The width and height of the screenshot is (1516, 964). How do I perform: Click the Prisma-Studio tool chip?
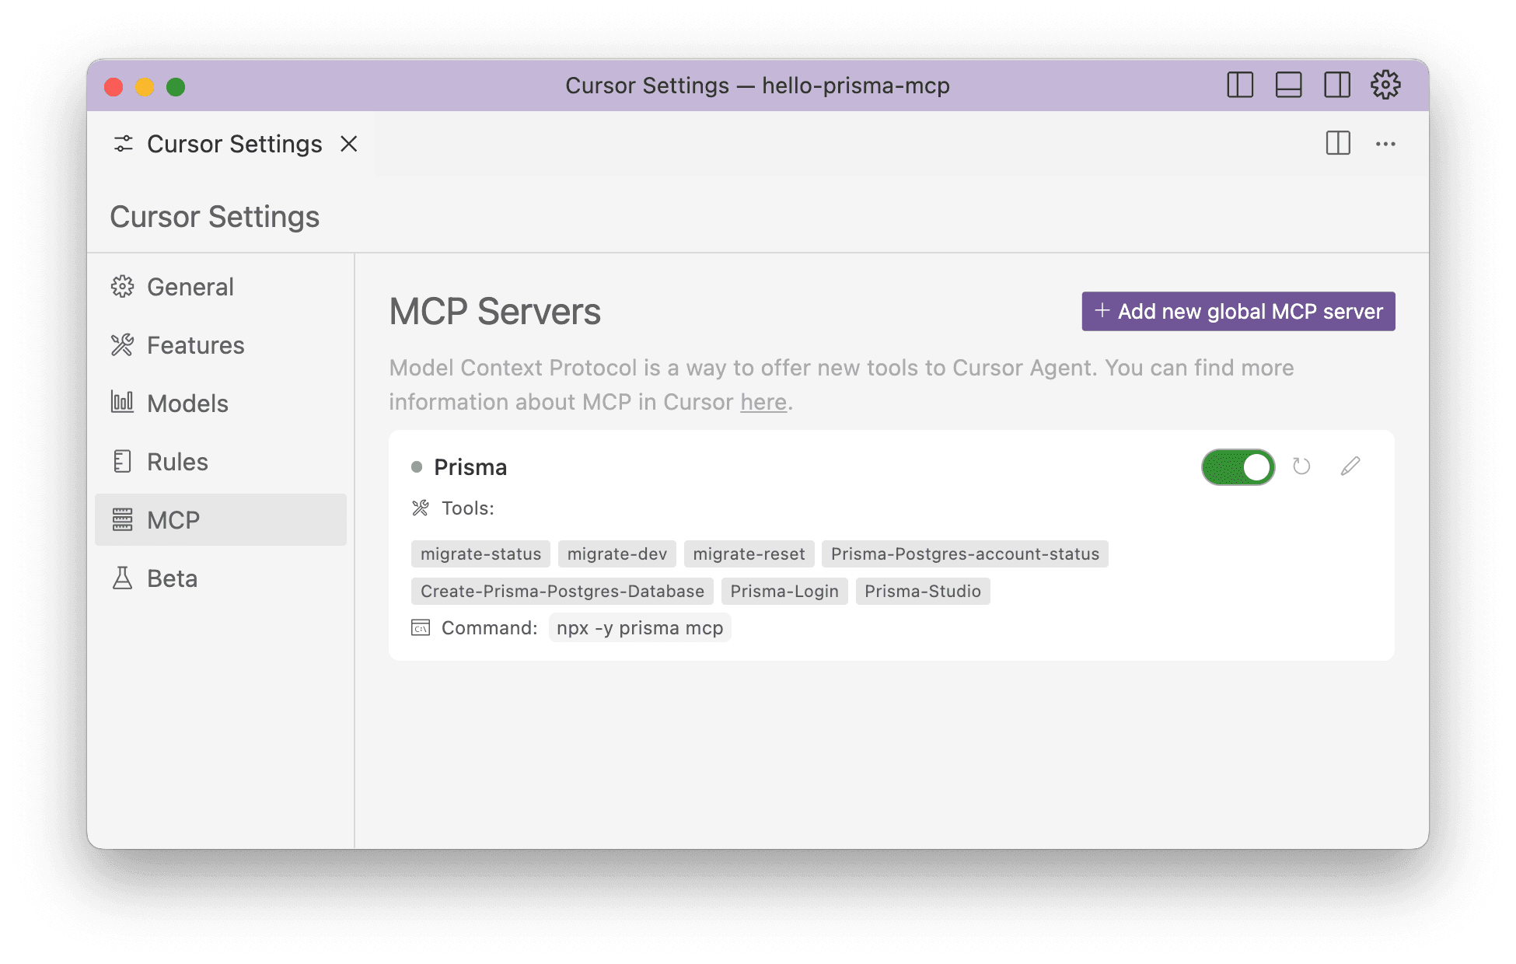922,592
